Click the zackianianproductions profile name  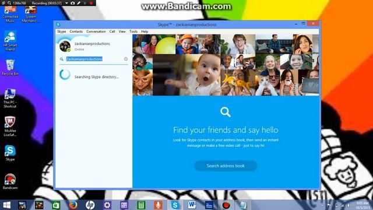point(92,44)
